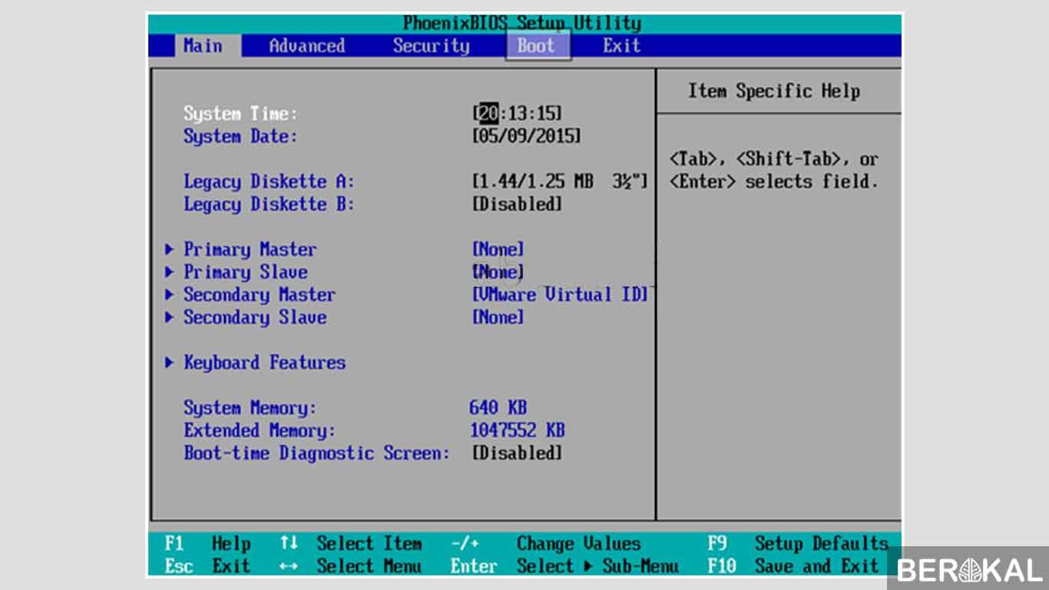Image resolution: width=1049 pixels, height=590 pixels.
Task: Click the Boot-time Diagnostic Screen label
Action: 316,453
